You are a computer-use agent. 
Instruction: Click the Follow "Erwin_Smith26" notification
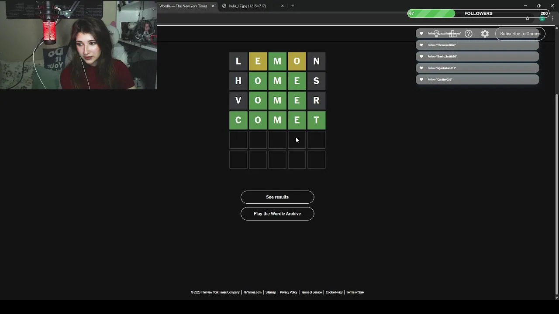click(477, 56)
